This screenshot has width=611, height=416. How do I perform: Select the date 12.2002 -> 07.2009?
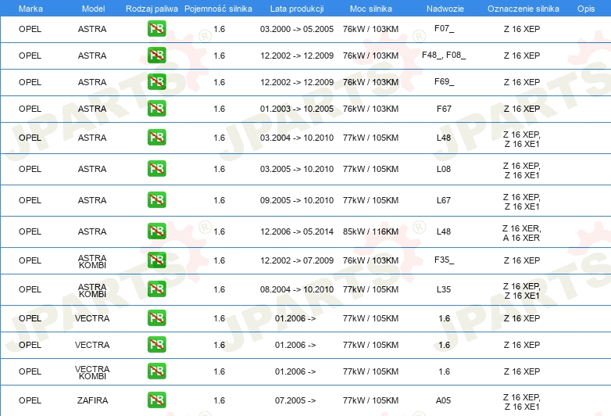pos(297,260)
